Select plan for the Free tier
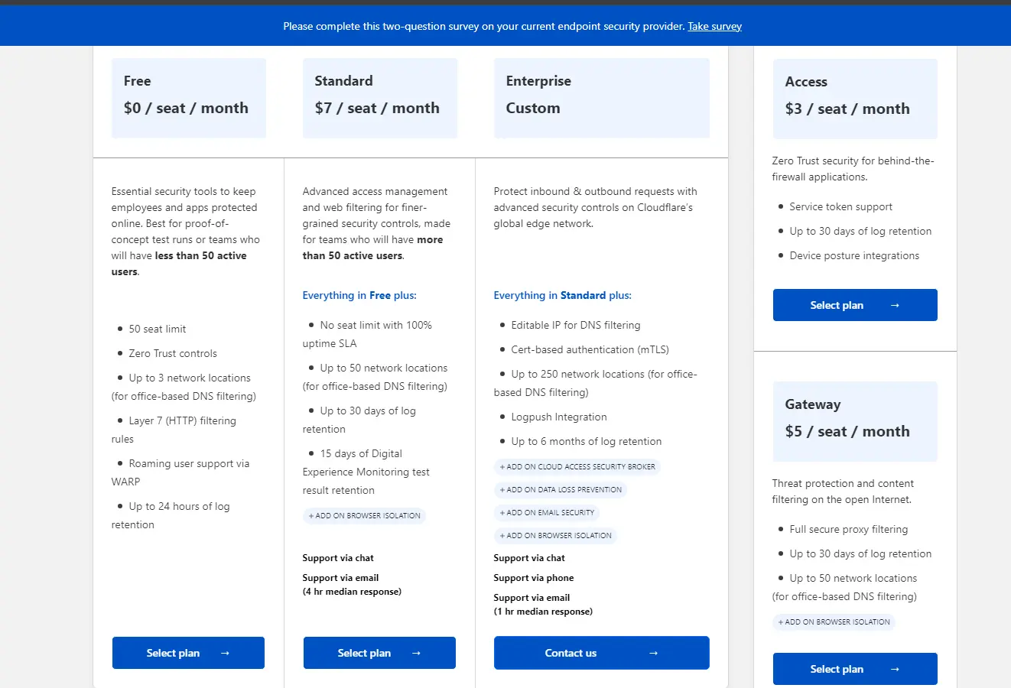Image resolution: width=1011 pixels, height=688 pixels. 188,653
